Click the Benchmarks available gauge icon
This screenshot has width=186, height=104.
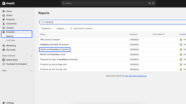pyautogui.click(x=71, y=29)
